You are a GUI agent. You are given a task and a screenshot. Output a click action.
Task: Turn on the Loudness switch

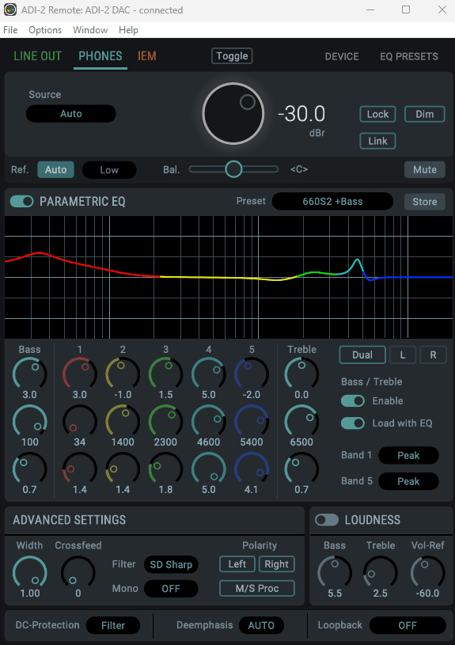click(x=327, y=520)
